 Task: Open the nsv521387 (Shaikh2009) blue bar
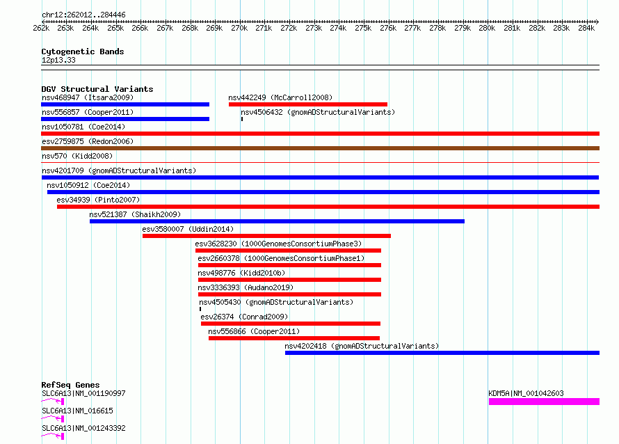pos(277,221)
